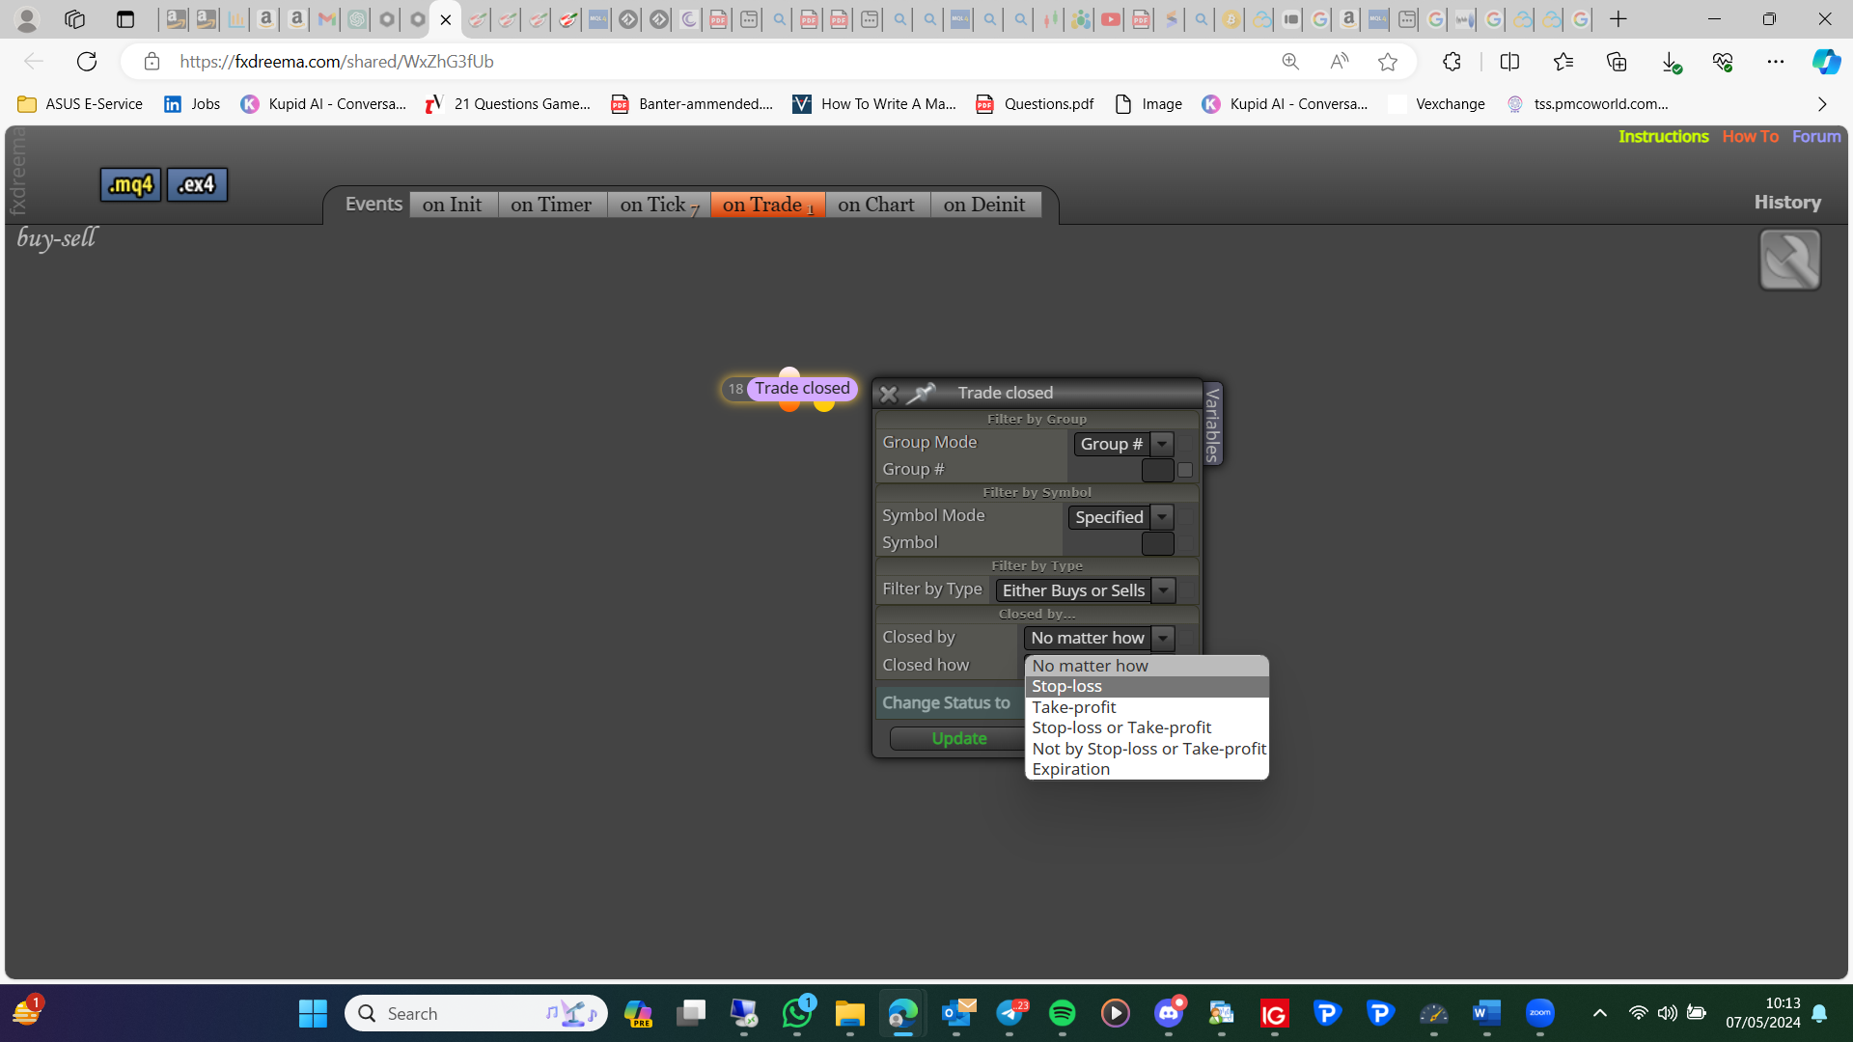Click the Symbol input field

(1157, 543)
